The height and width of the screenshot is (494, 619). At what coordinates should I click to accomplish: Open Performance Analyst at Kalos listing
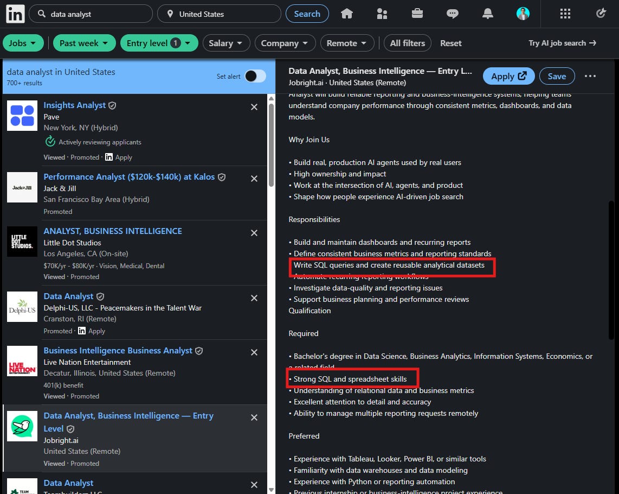(x=129, y=177)
